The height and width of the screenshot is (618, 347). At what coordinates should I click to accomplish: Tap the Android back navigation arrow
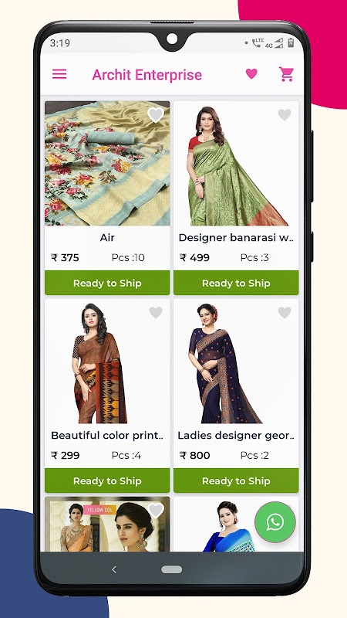114,569
